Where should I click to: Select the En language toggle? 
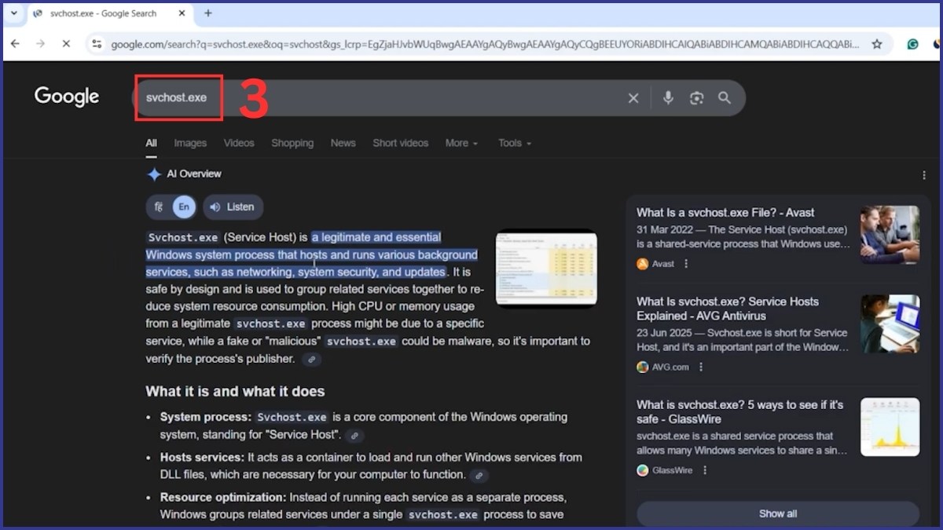(x=184, y=207)
